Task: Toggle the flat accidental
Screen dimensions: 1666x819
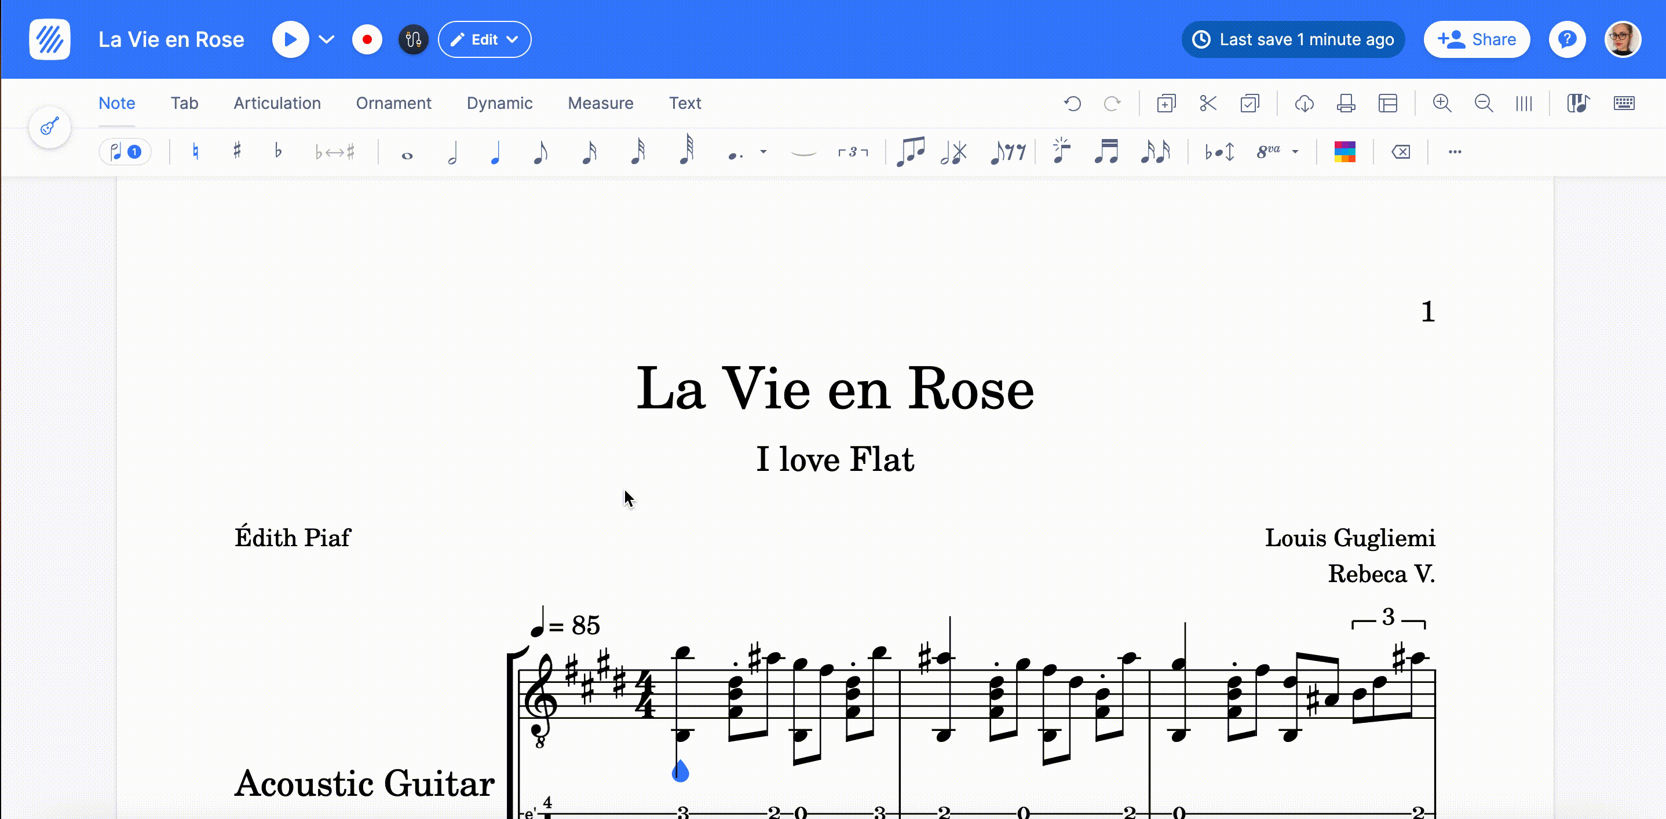Action: 278,151
